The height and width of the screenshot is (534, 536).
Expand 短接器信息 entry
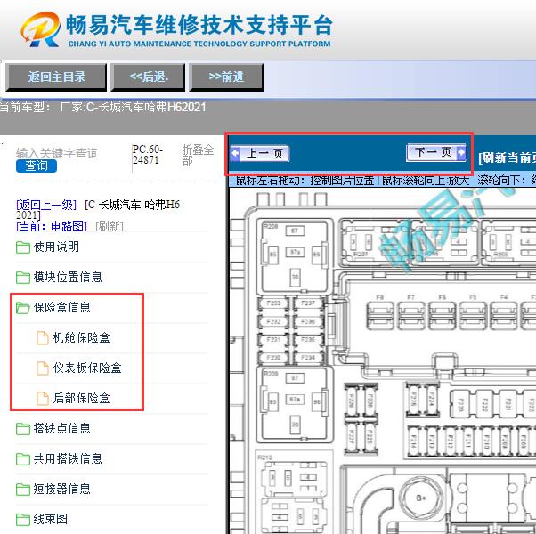pos(61,489)
